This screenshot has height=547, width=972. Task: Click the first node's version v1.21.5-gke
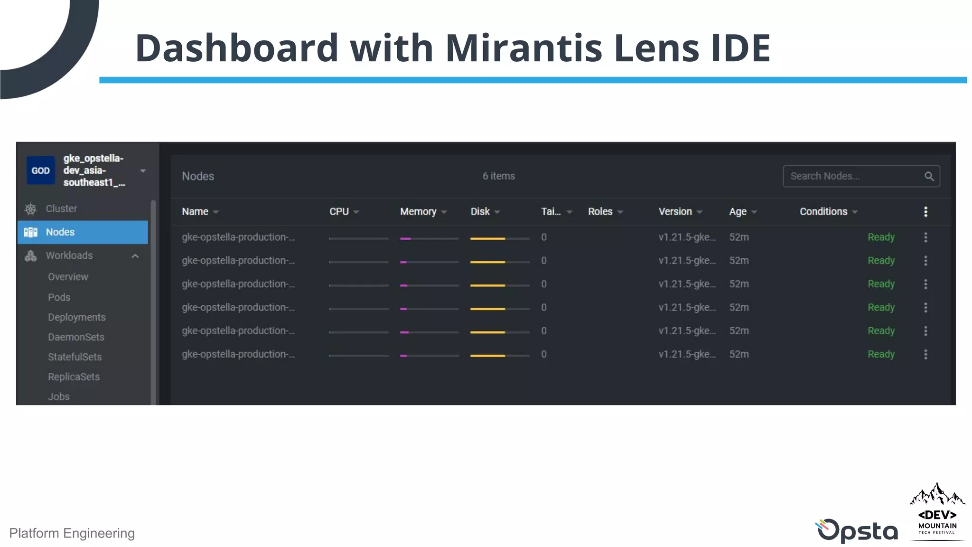(x=687, y=237)
